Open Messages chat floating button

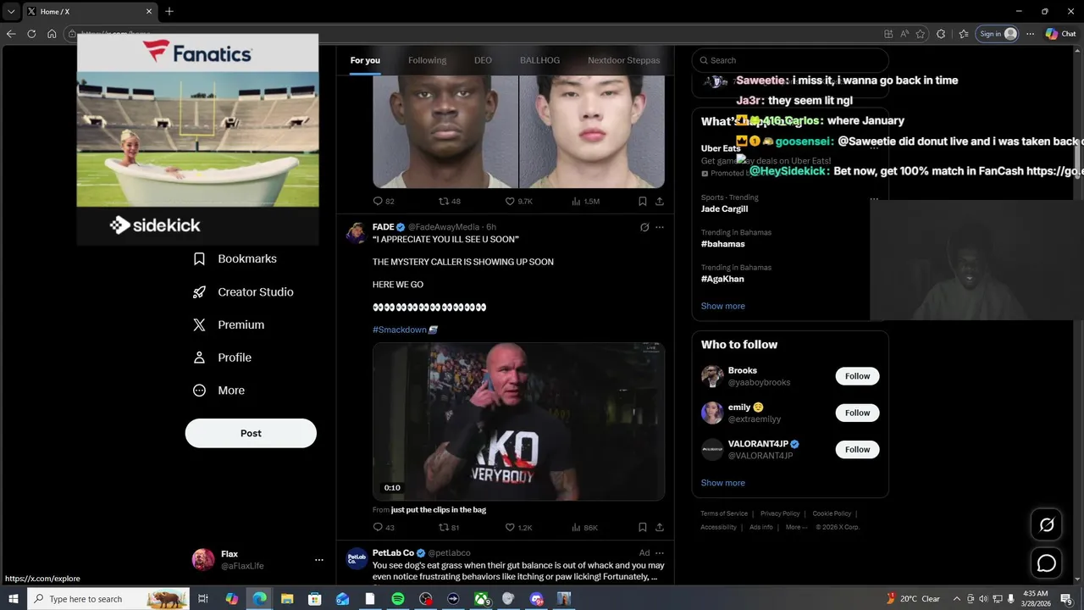(1047, 563)
